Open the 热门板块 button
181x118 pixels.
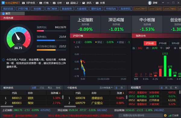52,9
